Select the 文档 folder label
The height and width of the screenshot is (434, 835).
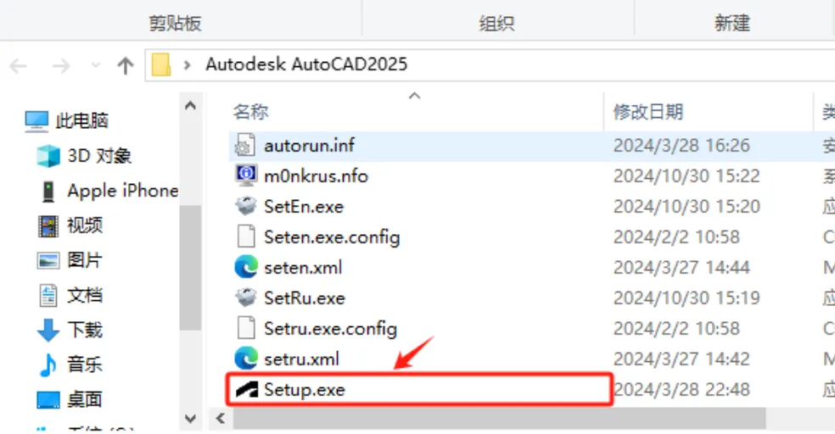(x=85, y=295)
